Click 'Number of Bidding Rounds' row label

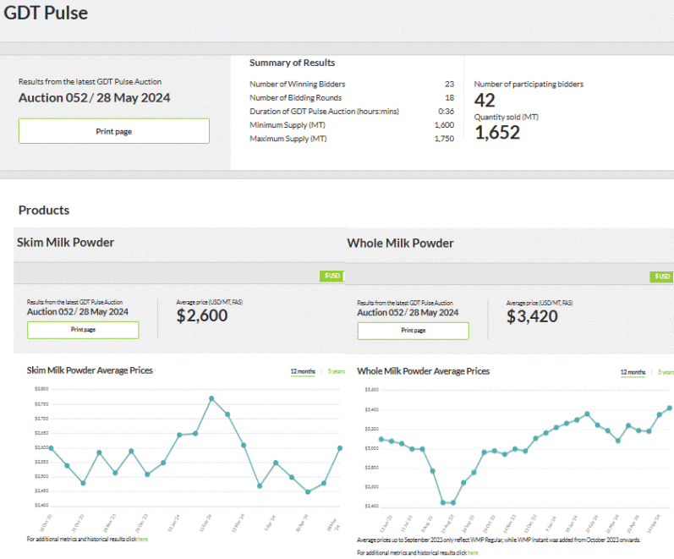[x=296, y=98]
